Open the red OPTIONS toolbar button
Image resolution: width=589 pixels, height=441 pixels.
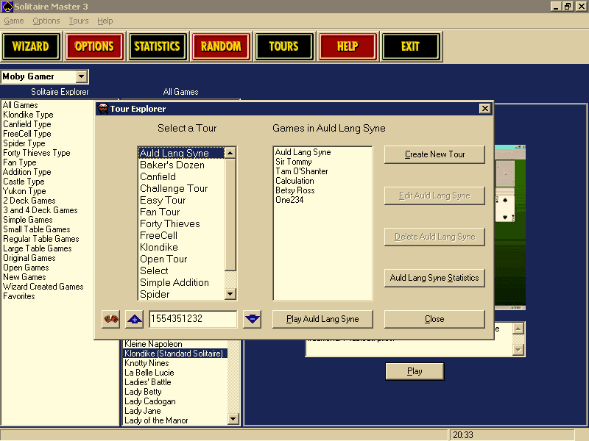[x=94, y=46]
